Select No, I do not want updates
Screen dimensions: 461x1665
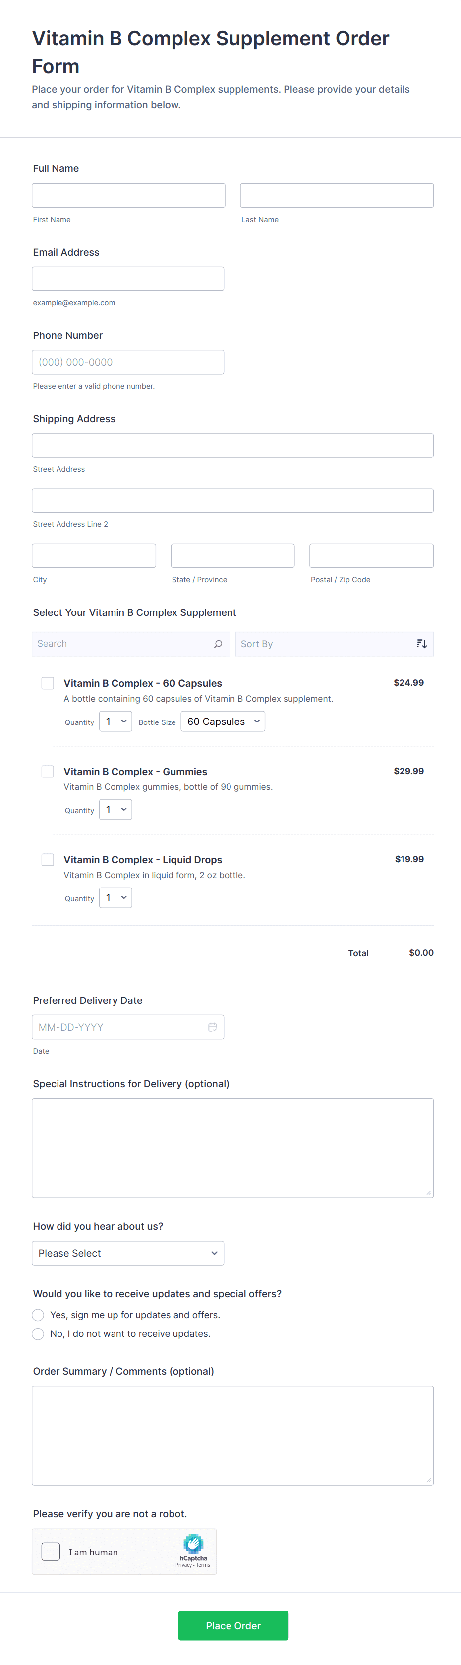coord(38,1333)
